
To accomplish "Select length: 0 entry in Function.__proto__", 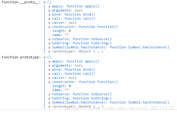I will coord(62,31).
